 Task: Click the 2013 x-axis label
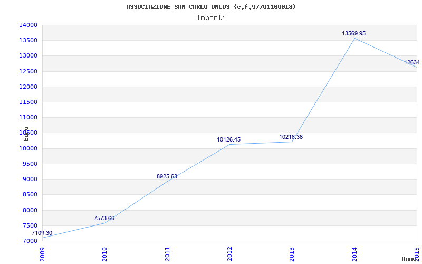(292, 254)
